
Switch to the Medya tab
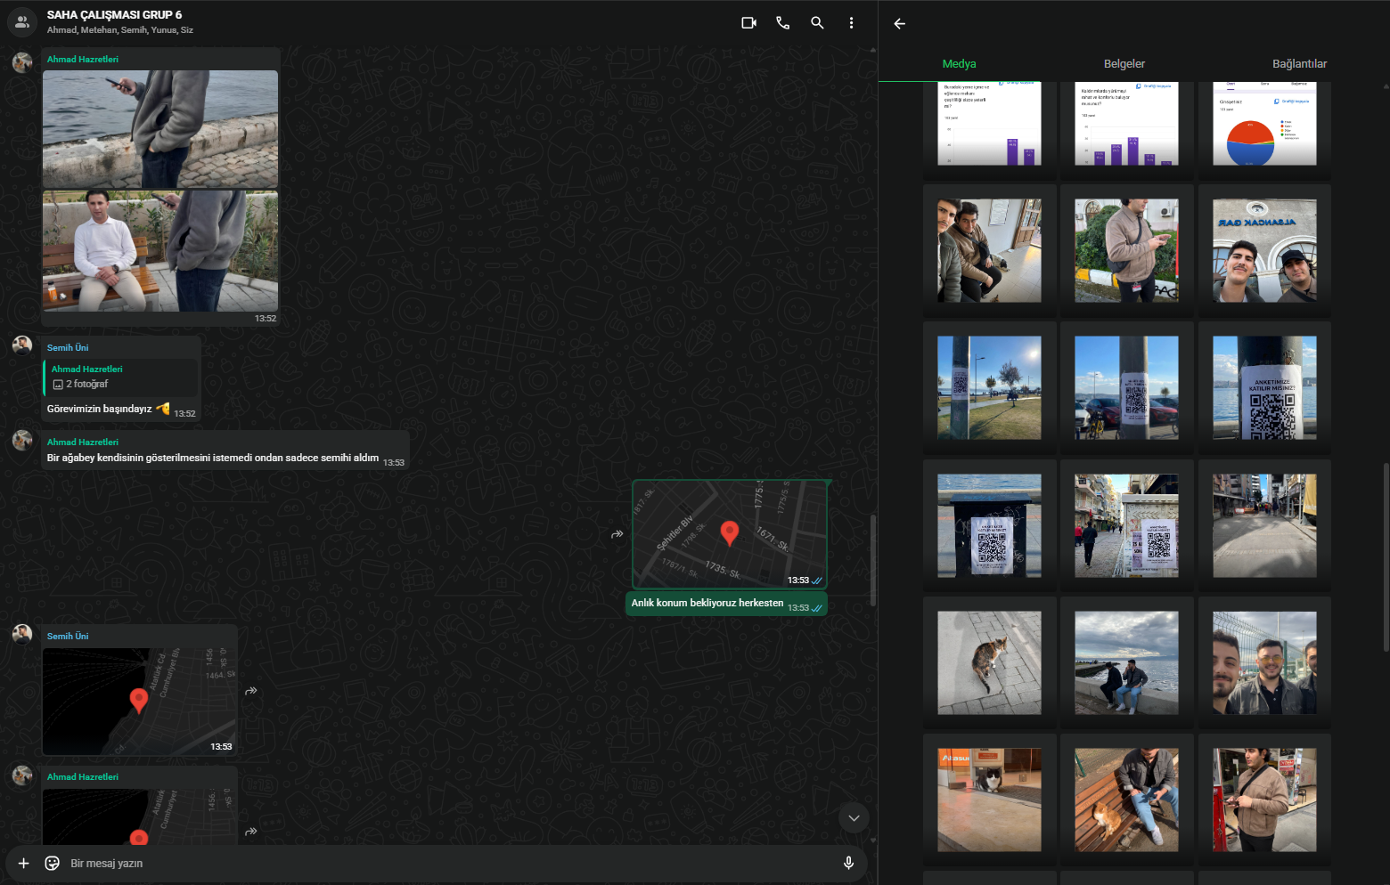point(960,64)
